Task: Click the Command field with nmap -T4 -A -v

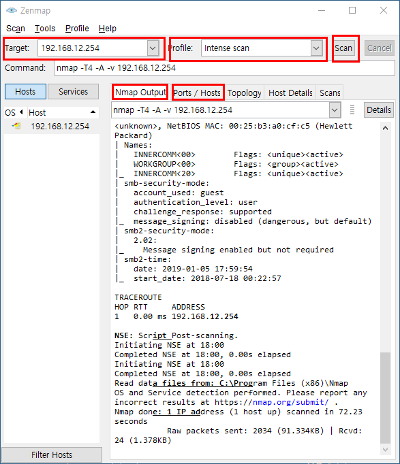Action: point(224,68)
